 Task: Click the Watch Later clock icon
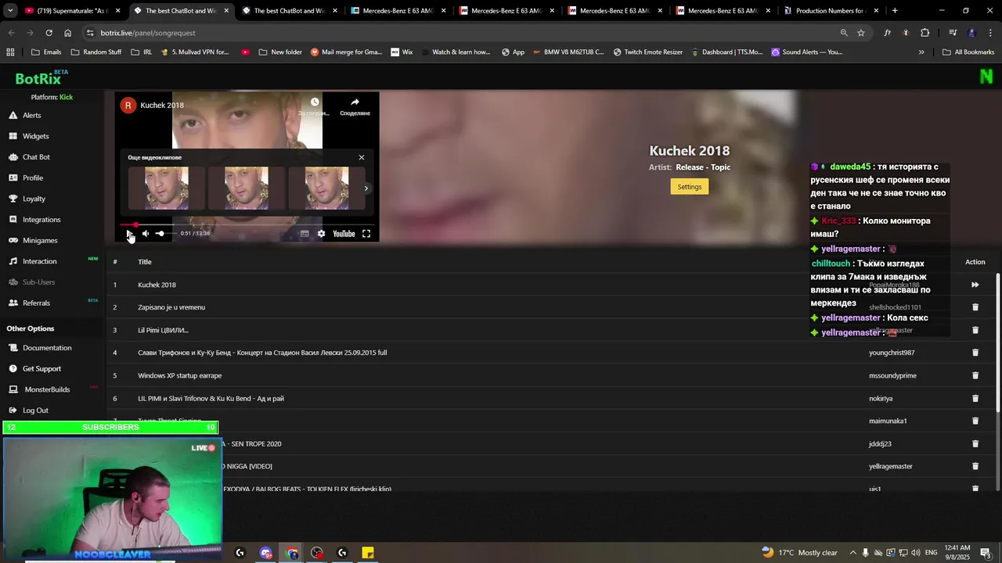[x=315, y=102]
